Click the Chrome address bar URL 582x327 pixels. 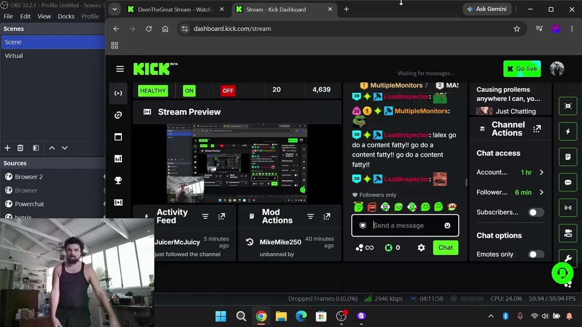232,29
